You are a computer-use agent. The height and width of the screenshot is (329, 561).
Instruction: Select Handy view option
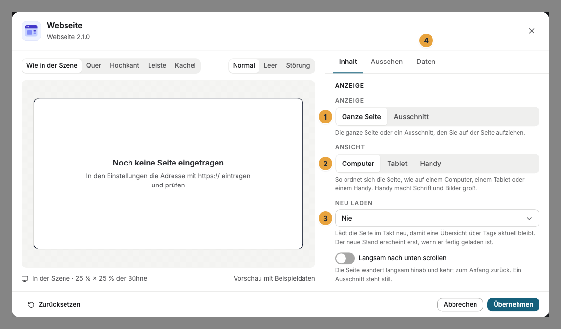(431, 164)
